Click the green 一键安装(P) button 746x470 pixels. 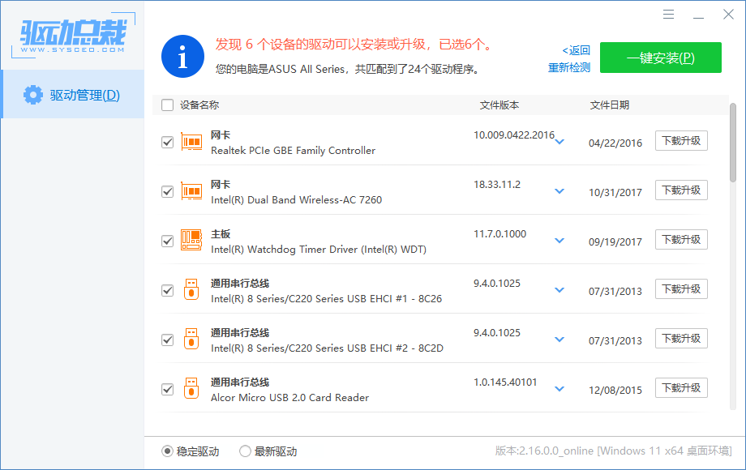coord(660,58)
